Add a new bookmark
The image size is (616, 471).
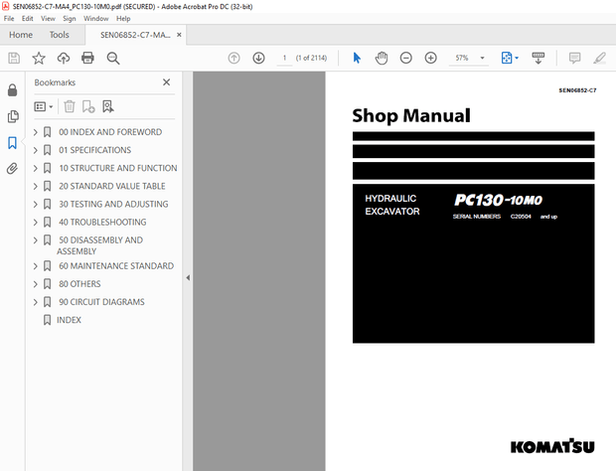pyautogui.click(x=88, y=106)
